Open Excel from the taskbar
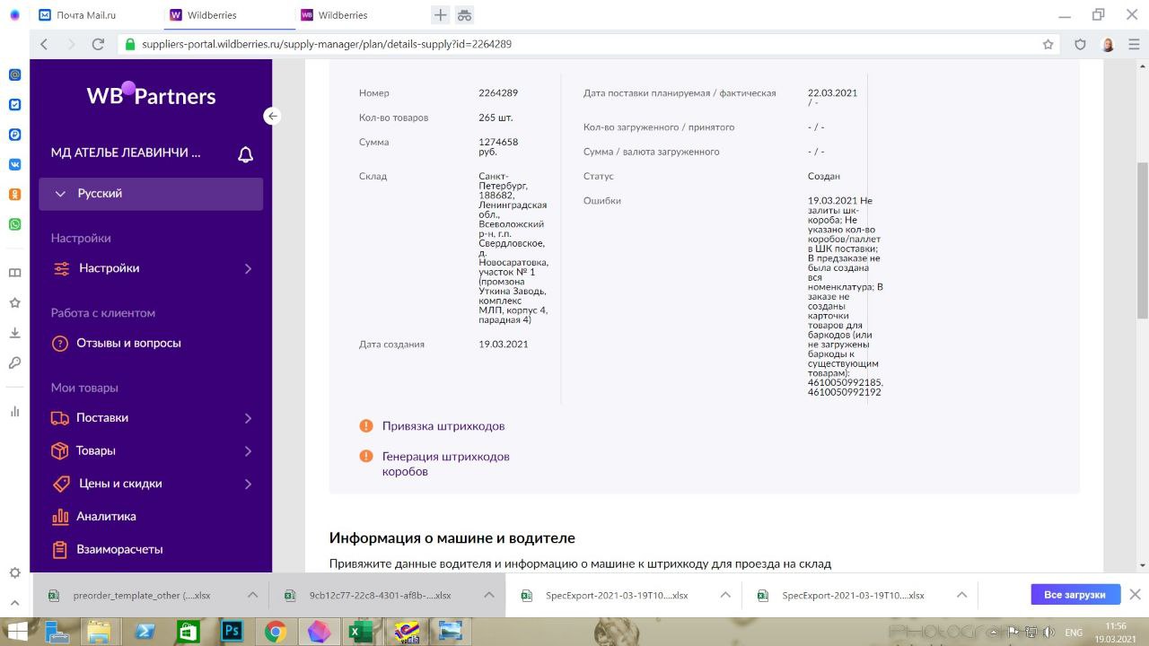This screenshot has height=646, width=1149. coord(361,632)
